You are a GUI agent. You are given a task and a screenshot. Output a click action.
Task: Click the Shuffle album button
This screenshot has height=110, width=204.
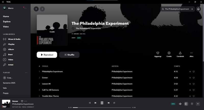click(x=69, y=55)
